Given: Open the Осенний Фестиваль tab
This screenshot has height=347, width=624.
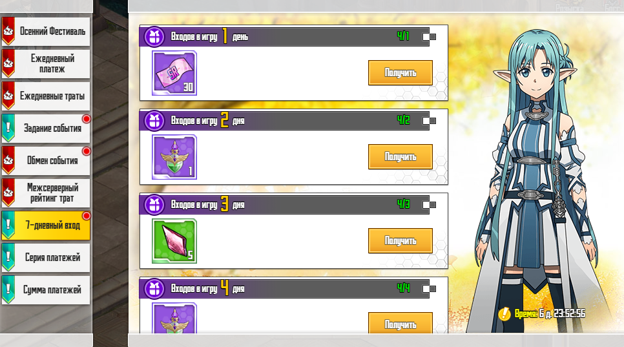Looking at the screenshot, I should point(46,31).
